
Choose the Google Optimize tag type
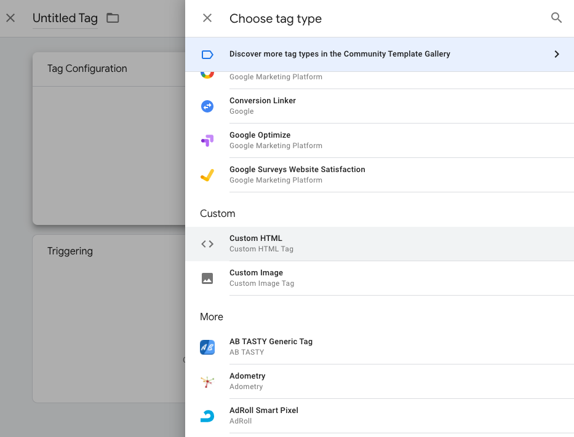(380, 140)
